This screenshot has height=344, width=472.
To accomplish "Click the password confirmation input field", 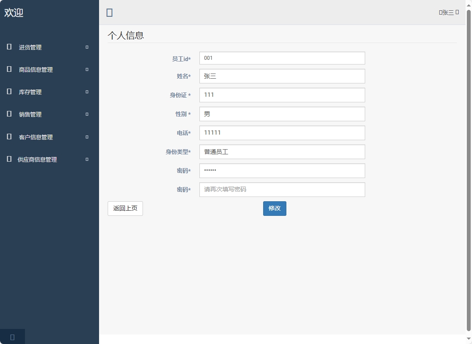I will 282,189.
